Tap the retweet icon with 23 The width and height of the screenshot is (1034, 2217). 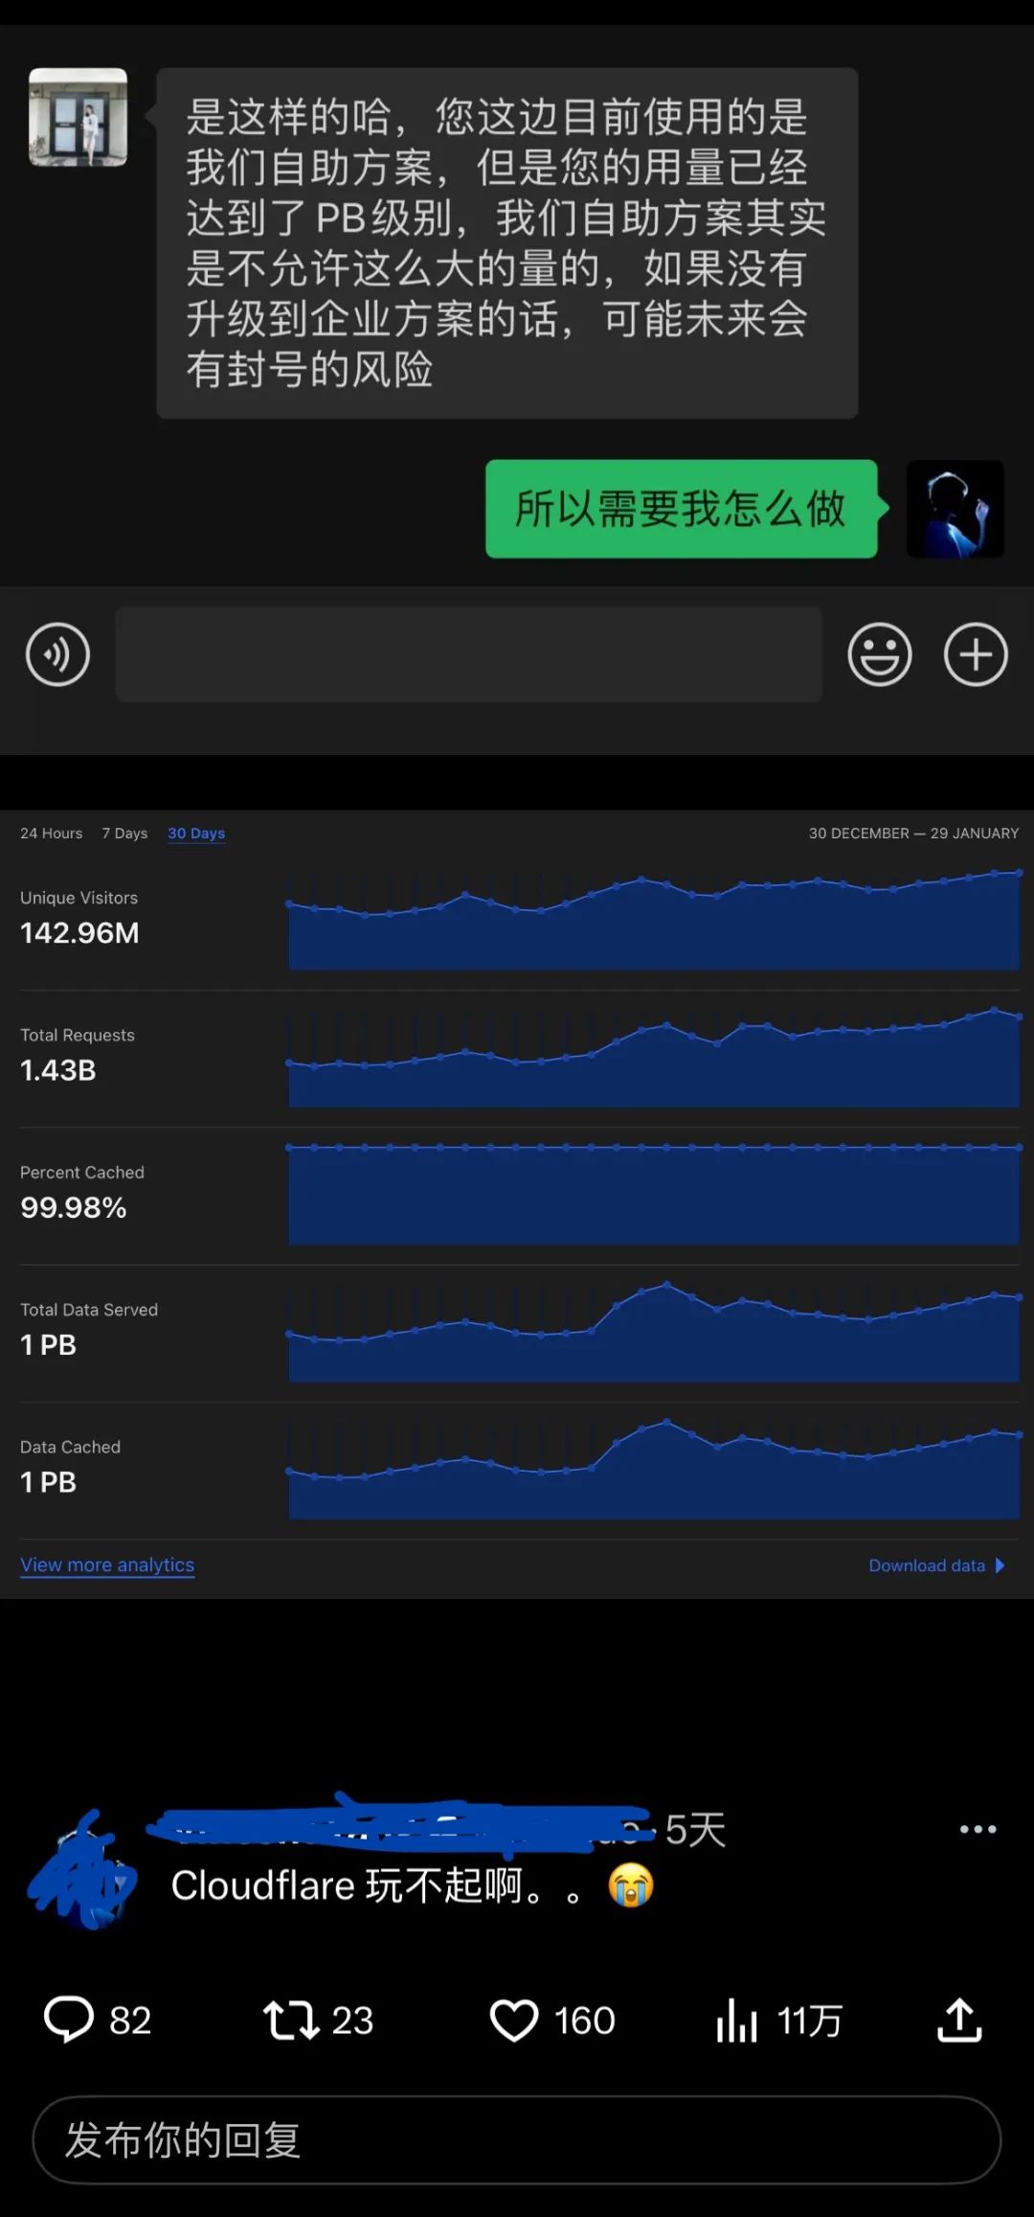(291, 2020)
